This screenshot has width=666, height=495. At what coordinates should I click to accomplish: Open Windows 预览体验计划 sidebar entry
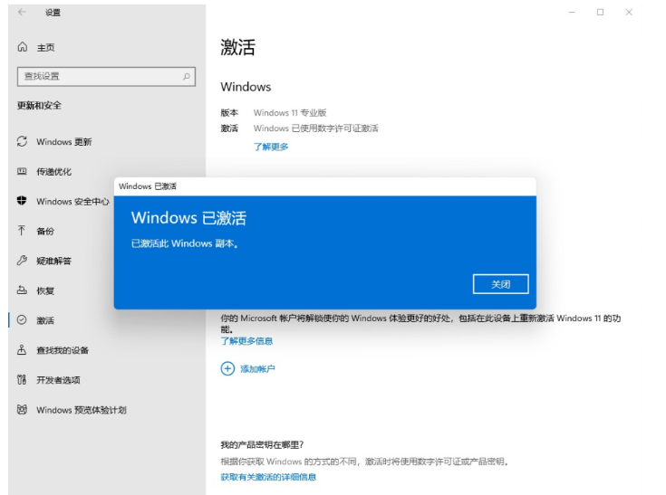point(81,410)
